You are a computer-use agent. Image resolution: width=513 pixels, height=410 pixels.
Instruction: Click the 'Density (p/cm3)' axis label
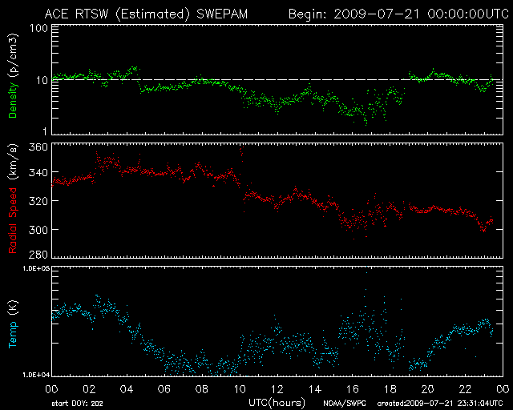(x=13, y=76)
